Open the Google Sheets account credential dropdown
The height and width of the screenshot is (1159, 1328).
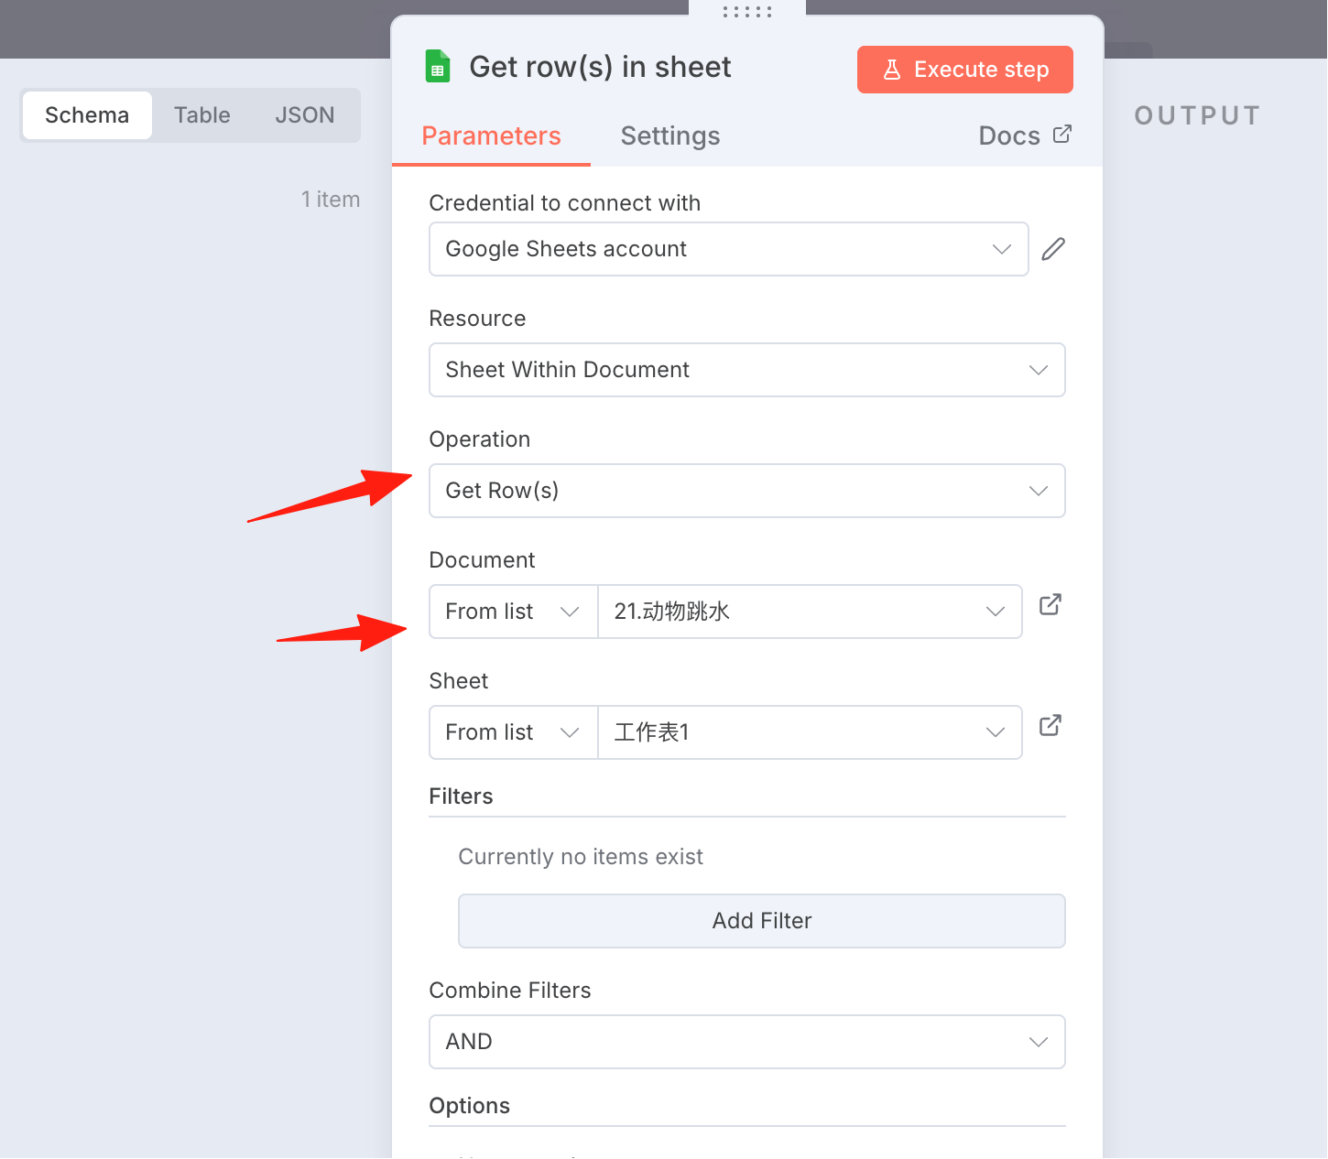click(x=729, y=249)
